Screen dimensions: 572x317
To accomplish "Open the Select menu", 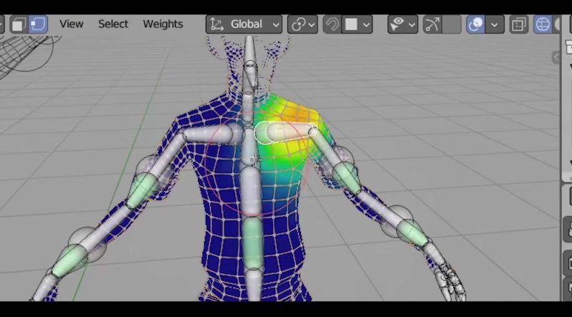I will tap(113, 24).
